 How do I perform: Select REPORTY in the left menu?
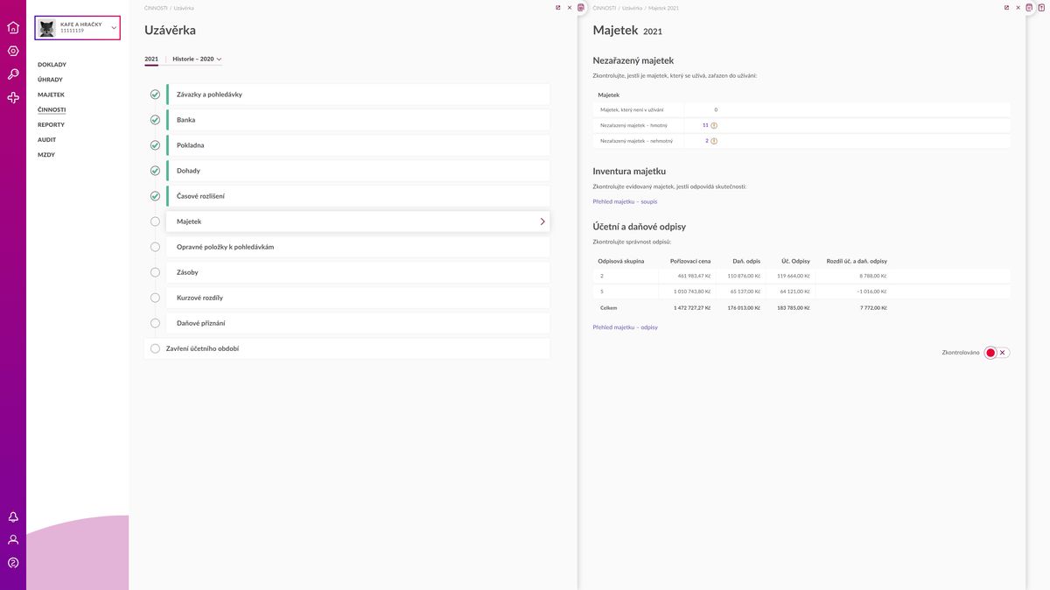pos(51,124)
